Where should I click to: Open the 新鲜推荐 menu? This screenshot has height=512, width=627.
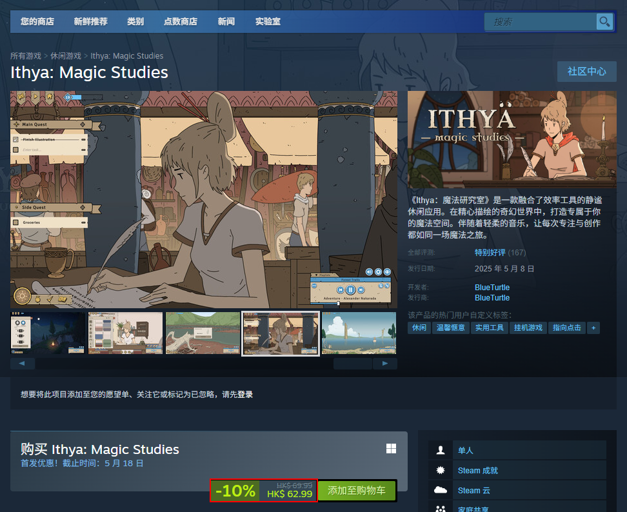pos(91,21)
